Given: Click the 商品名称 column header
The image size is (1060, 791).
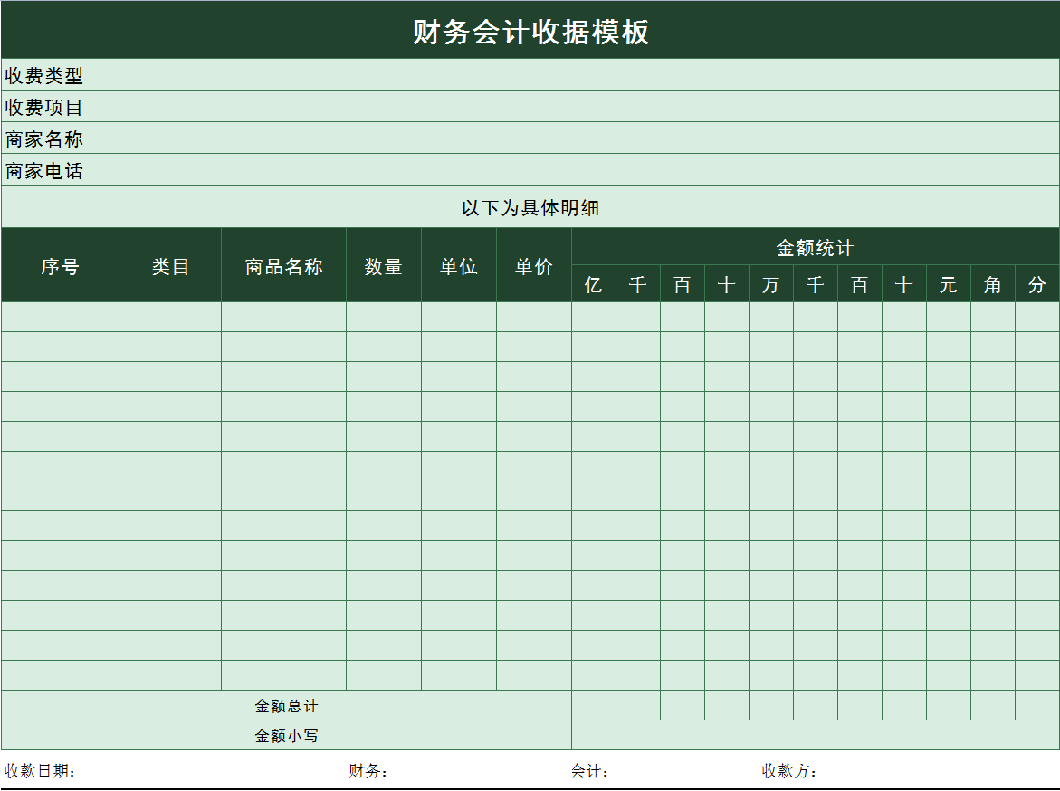Looking at the screenshot, I should click(x=282, y=264).
